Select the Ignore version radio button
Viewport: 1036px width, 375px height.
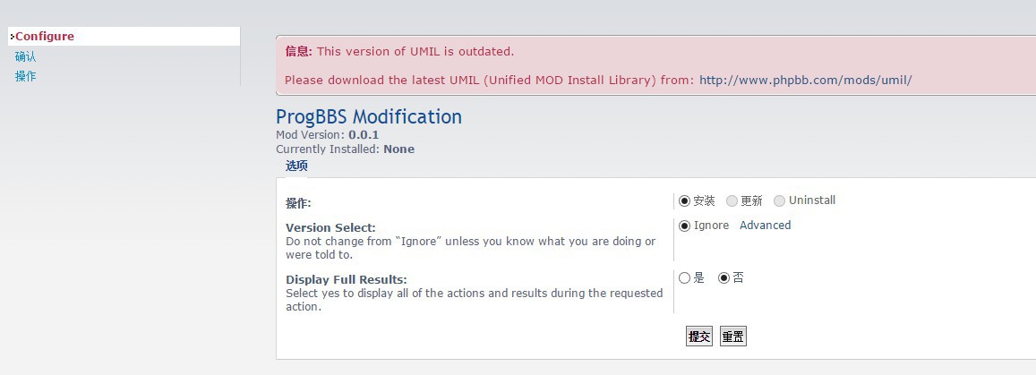pyautogui.click(x=684, y=226)
